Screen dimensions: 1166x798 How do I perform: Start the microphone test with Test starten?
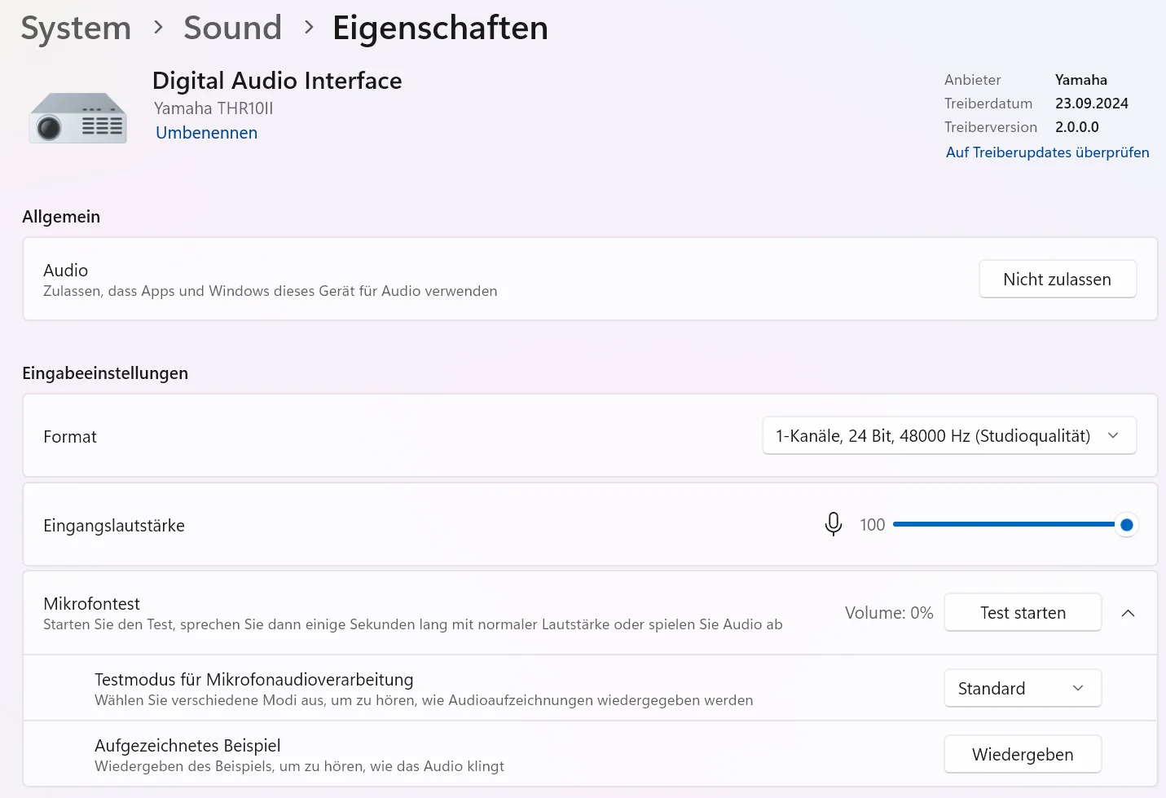coord(1023,613)
